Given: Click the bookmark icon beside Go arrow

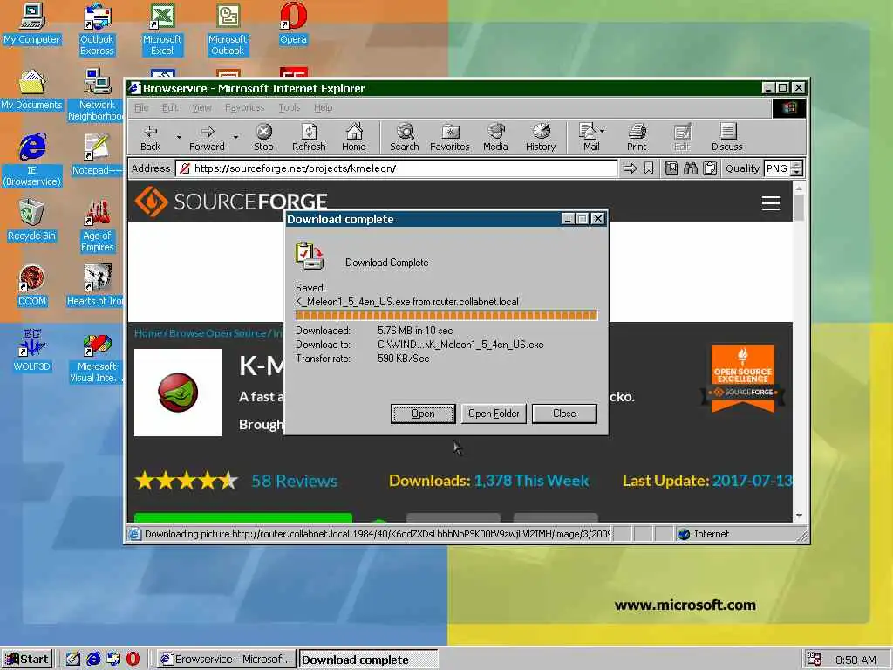Looking at the screenshot, I should click(649, 168).
